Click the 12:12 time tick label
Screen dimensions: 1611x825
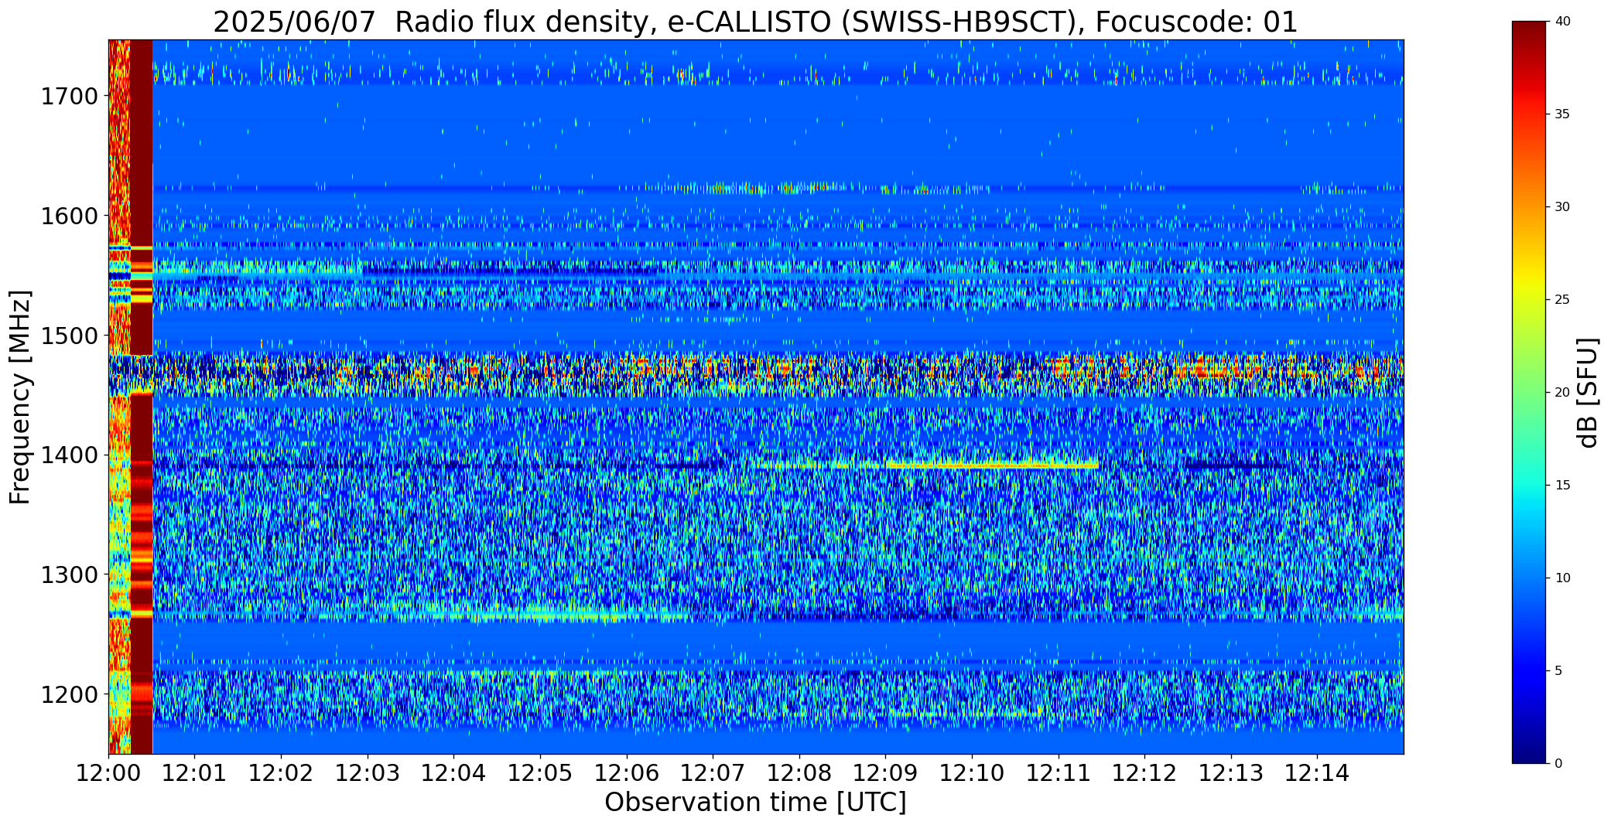pos(1144,773)
